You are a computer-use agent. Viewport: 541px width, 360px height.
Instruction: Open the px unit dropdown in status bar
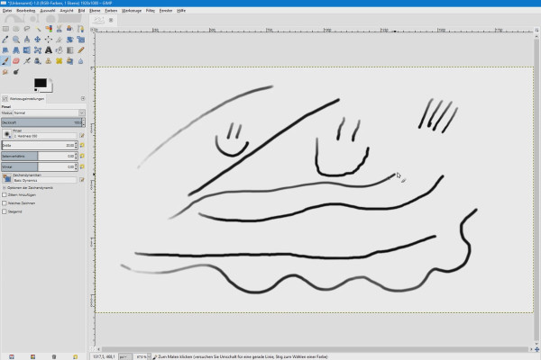click(x=124, y=357)
